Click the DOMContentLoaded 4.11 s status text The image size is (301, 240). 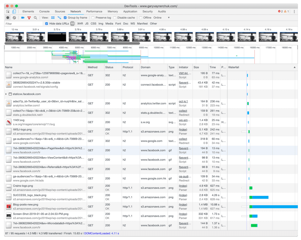pos(102,233)
